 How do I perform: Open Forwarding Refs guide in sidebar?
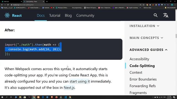(143, 86)
